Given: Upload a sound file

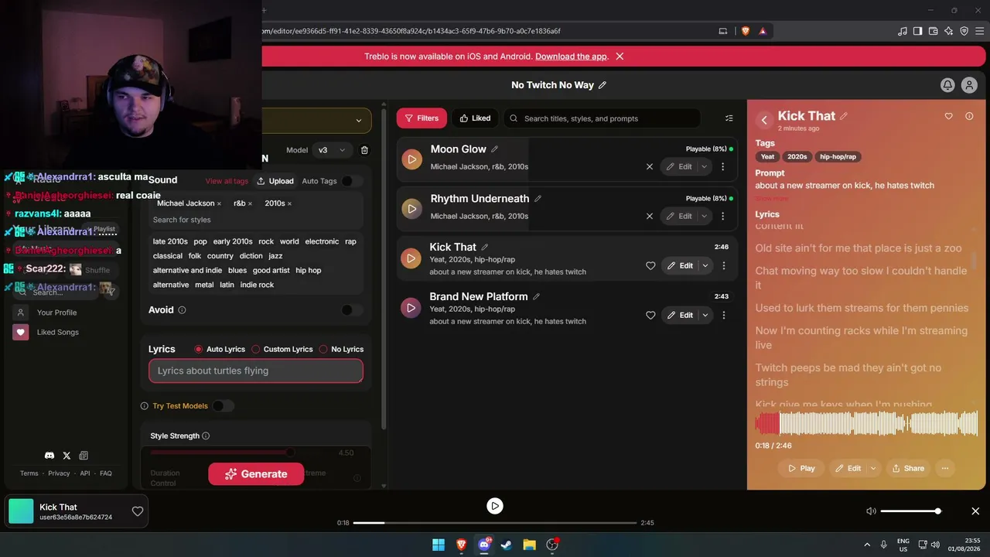Looking at the screenshot, I should 275,181.
